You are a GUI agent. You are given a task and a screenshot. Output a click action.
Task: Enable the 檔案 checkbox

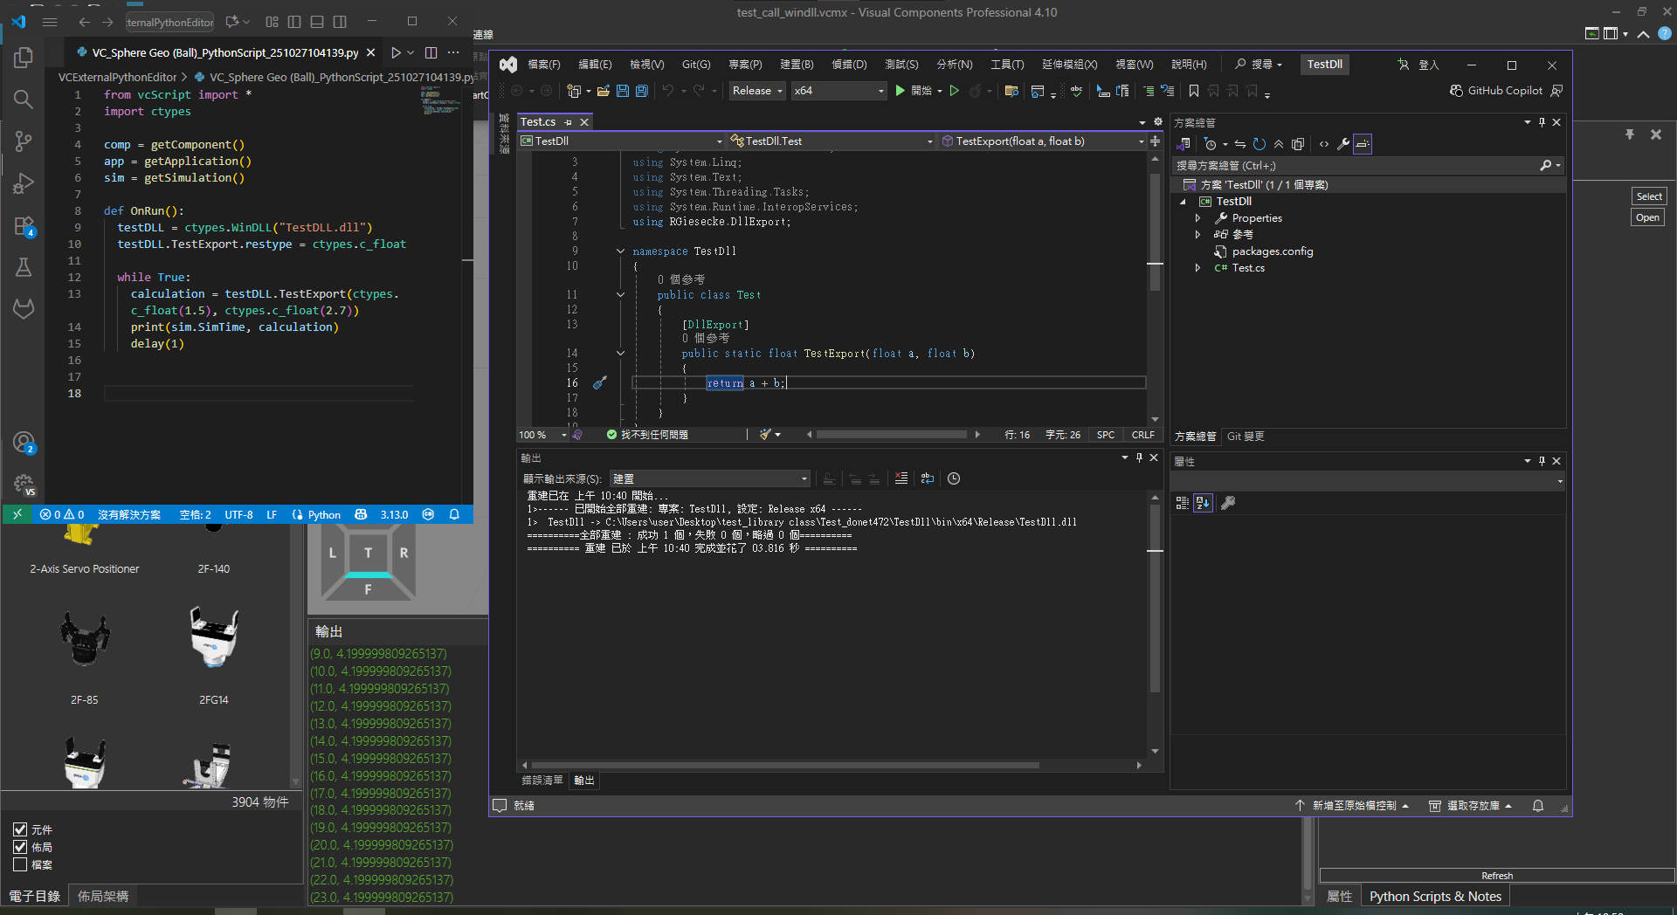coord(20,864)
